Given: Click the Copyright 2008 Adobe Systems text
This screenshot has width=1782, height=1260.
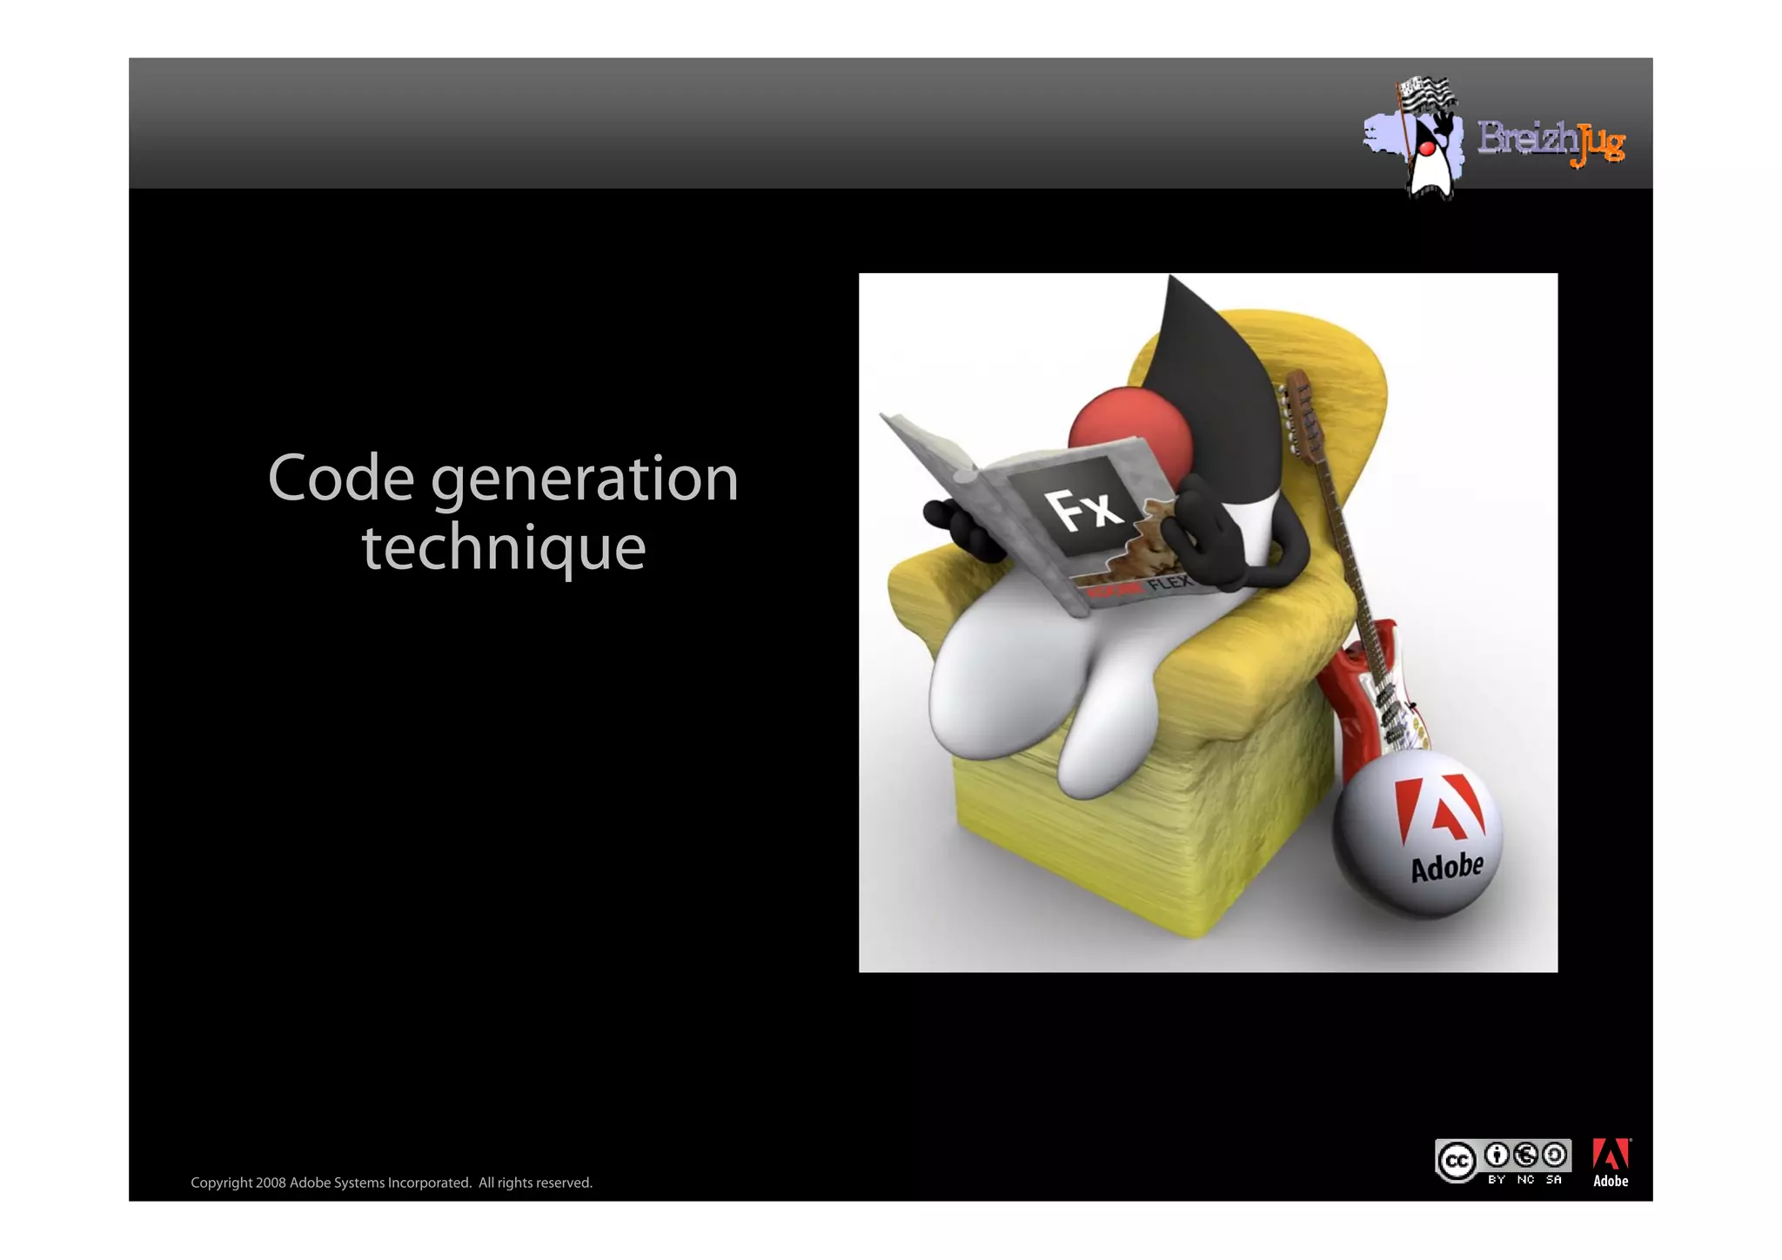Looking at the screenshot, I should tap(392, 1183).
